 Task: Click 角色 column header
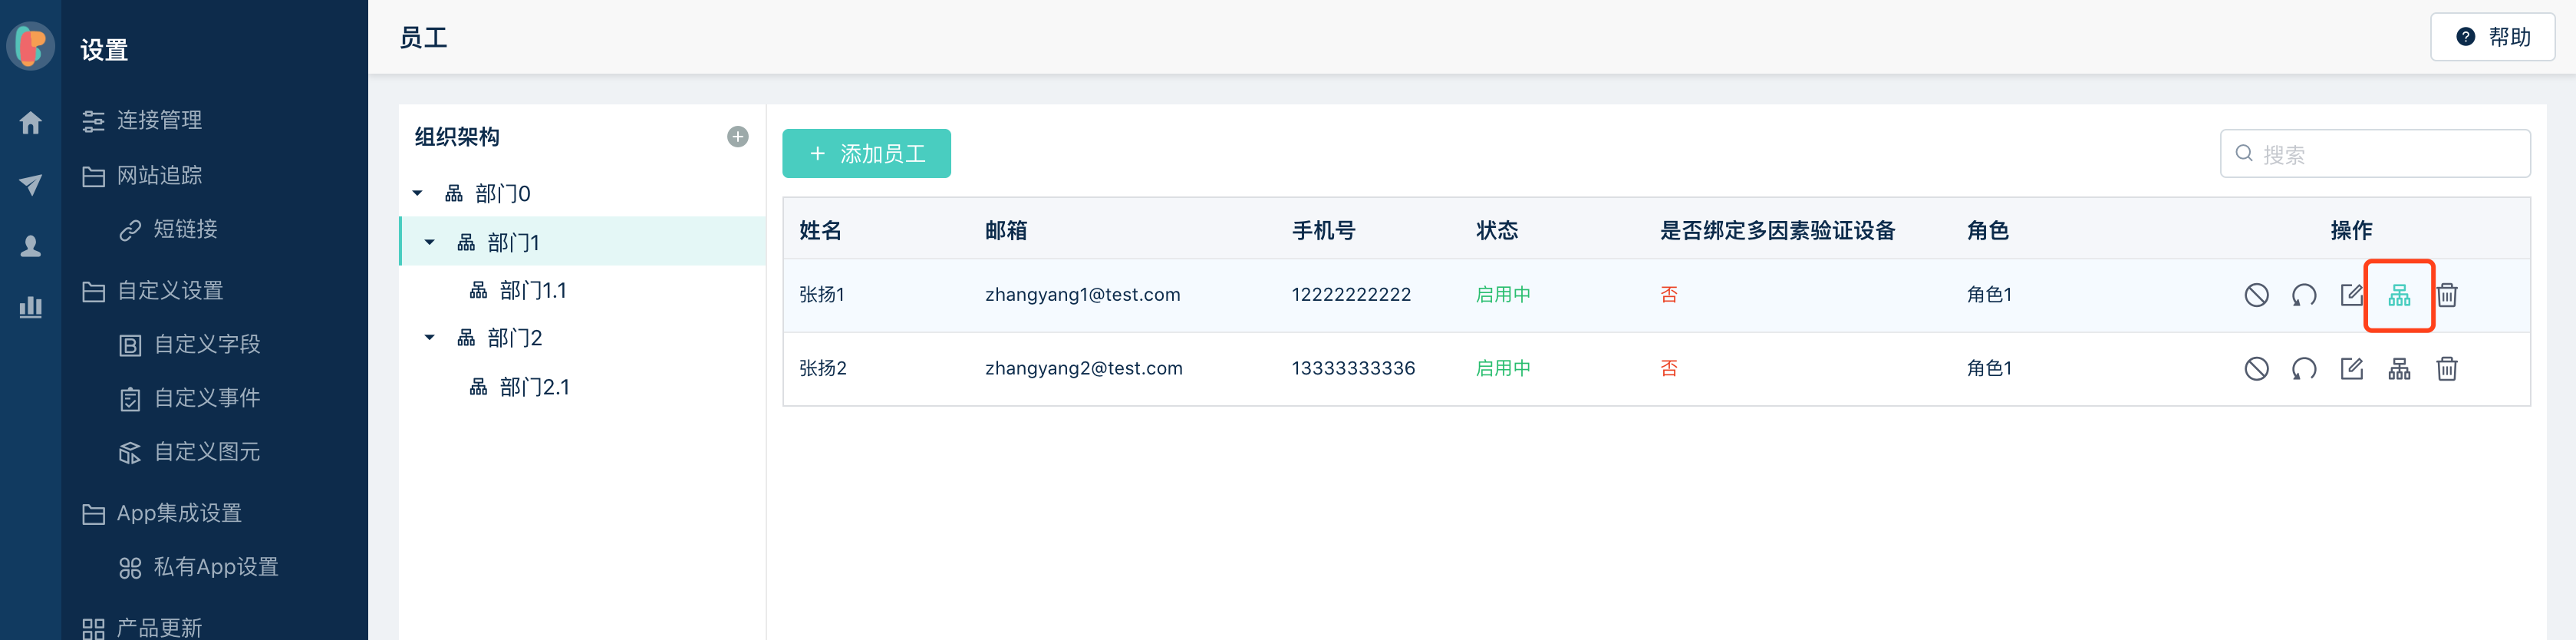1987,231
